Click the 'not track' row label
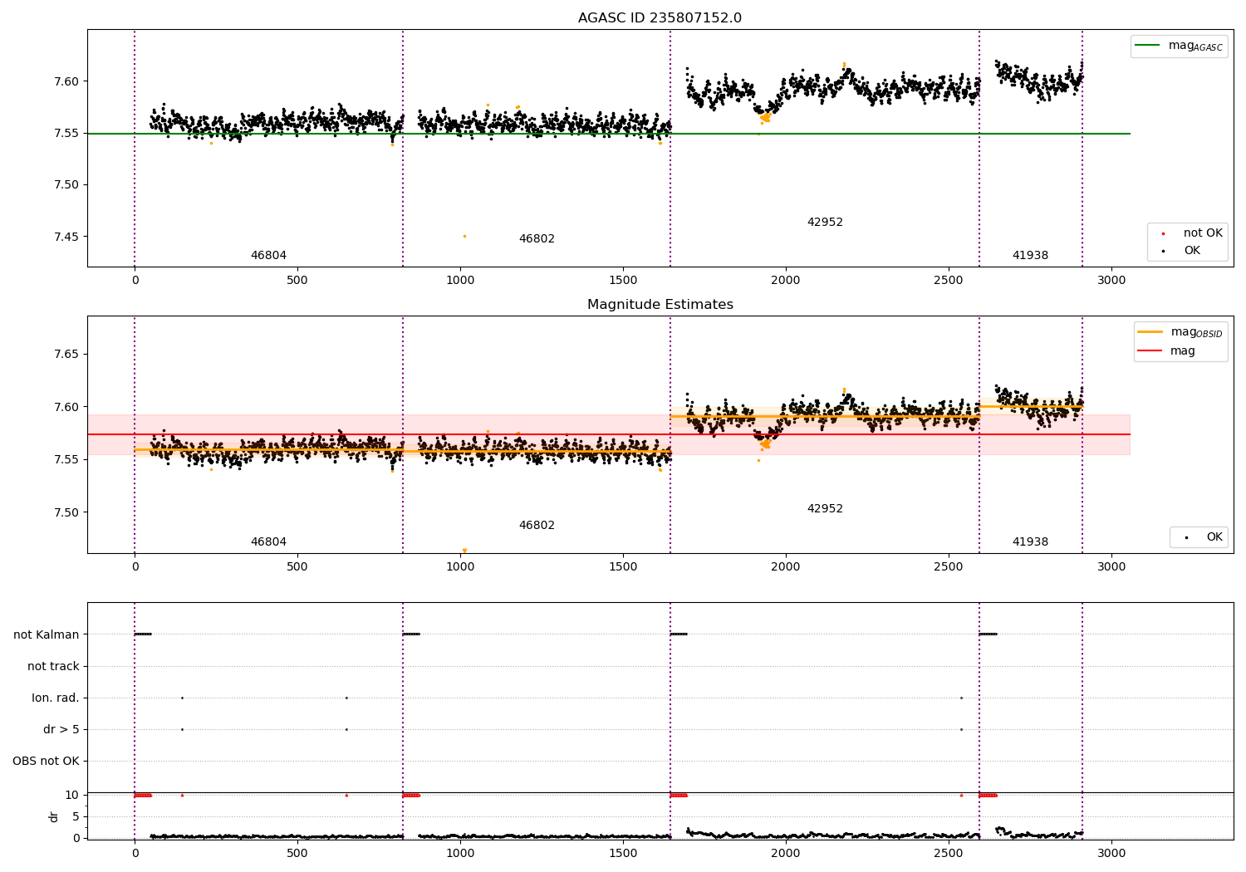1246x872 pixels. pos(53,666)
